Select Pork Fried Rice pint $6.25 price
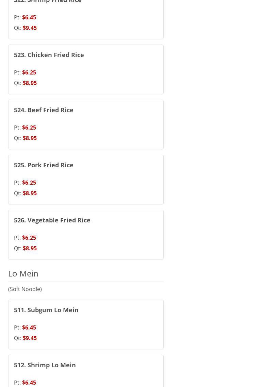The height and width of the screenshot is (387, 262). [x=29, y=183]
